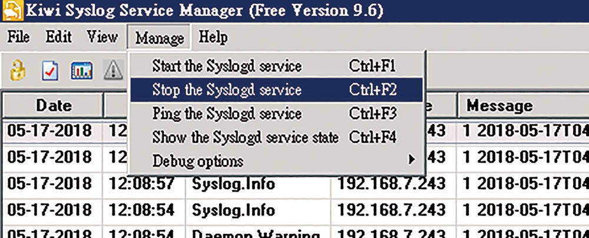589x238 pixels.
Task: Open the View menu
Action: [102, 37]
